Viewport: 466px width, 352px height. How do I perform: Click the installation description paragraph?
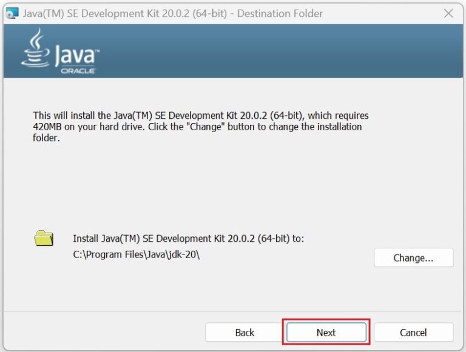click(200, 127)
